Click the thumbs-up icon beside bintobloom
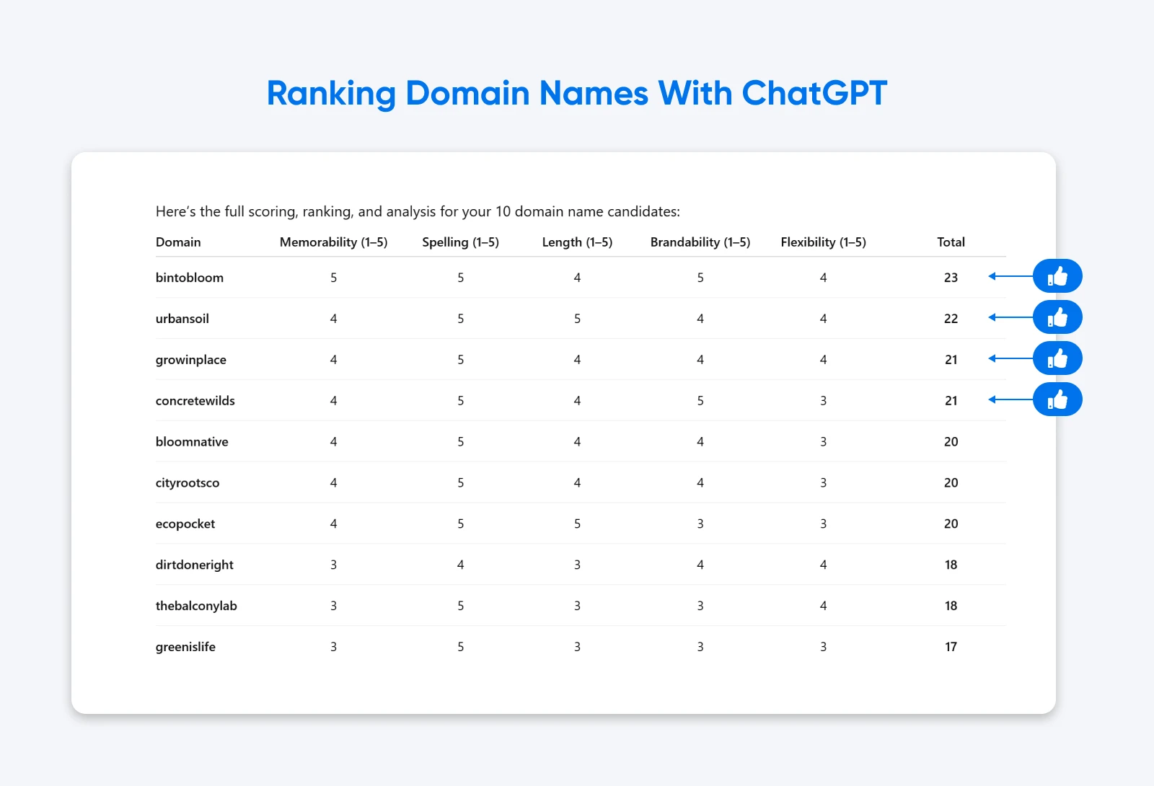1154x786 pixels. (x=1057, y=275)
